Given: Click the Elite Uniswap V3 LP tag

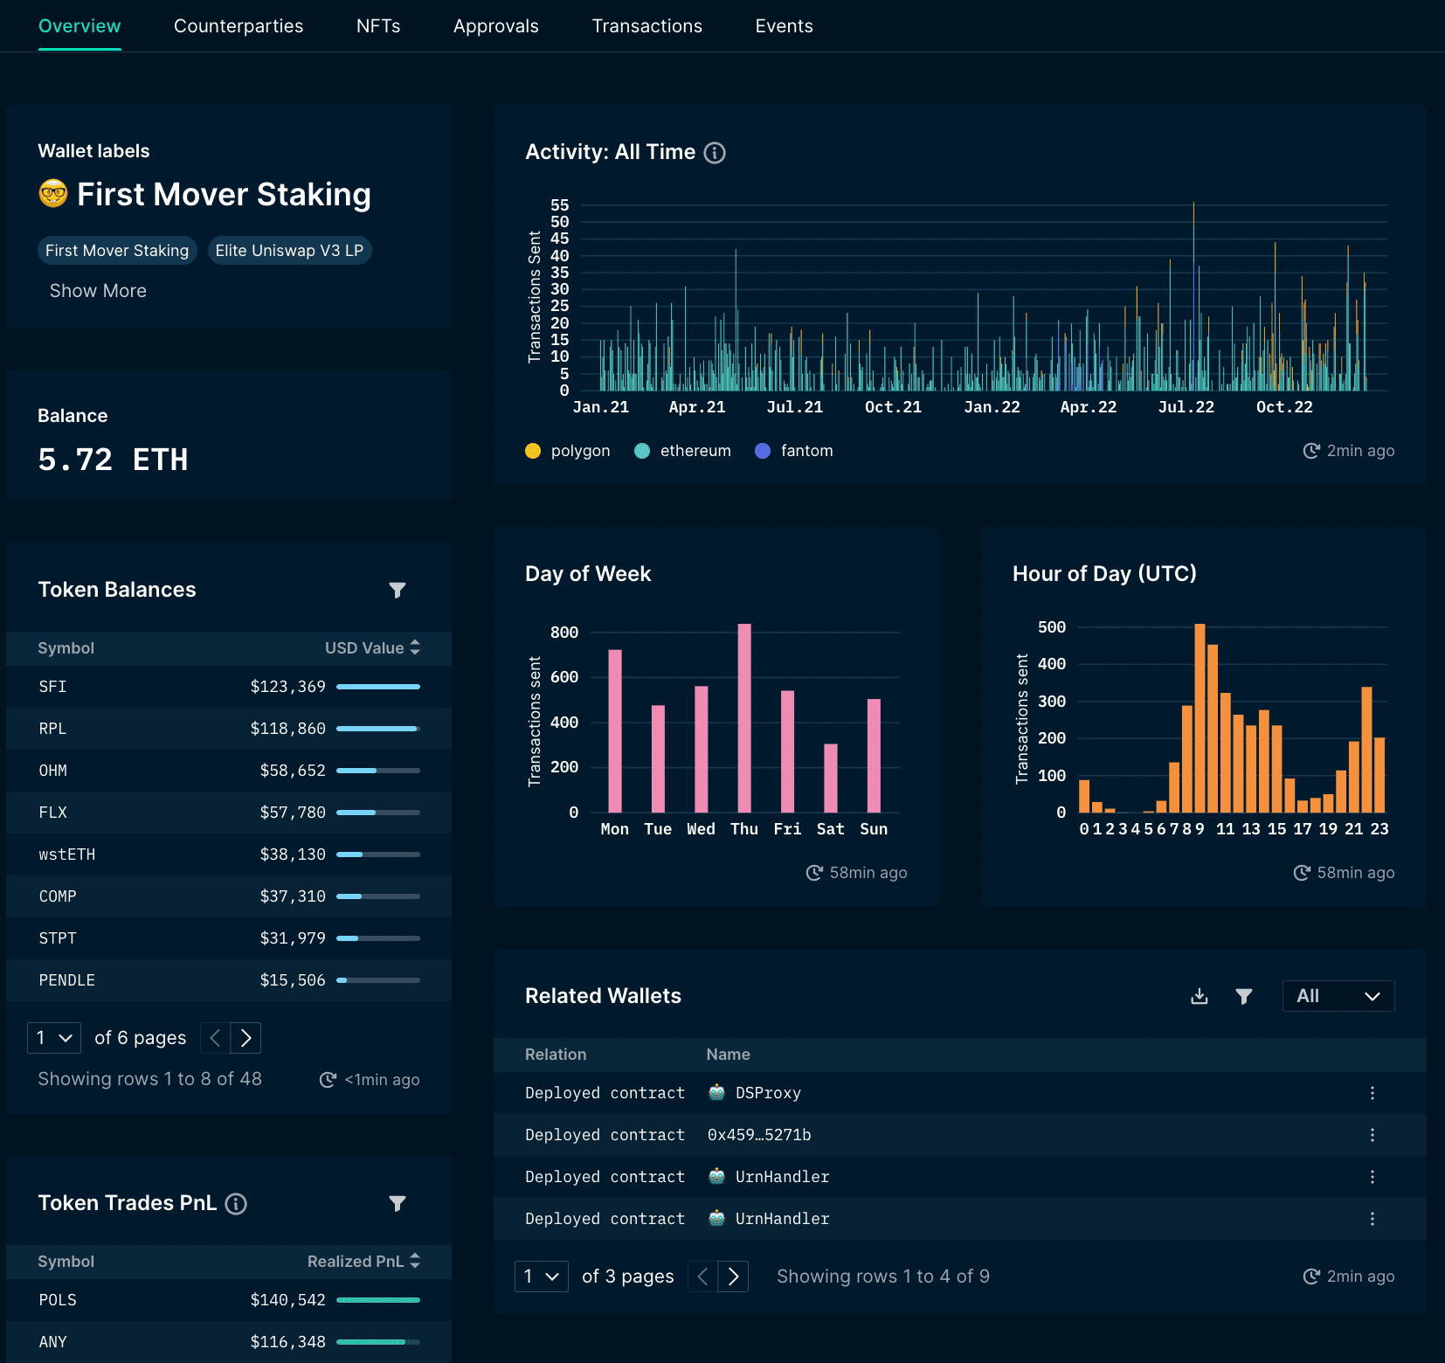Looking at the screenshot, I should (289, 251).
